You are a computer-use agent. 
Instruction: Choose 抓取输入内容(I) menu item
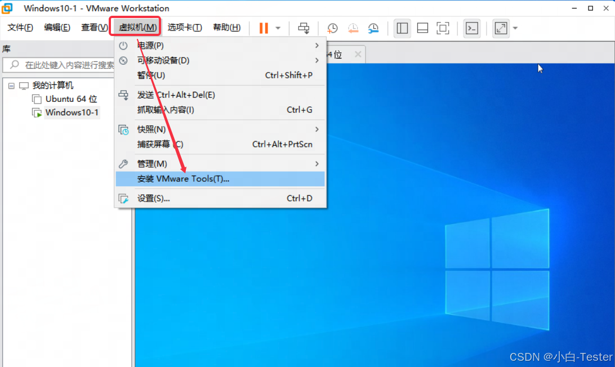point(220,110)
